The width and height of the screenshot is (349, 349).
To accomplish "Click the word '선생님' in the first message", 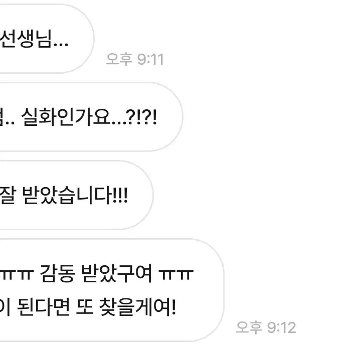I will [x=26, y=39].
